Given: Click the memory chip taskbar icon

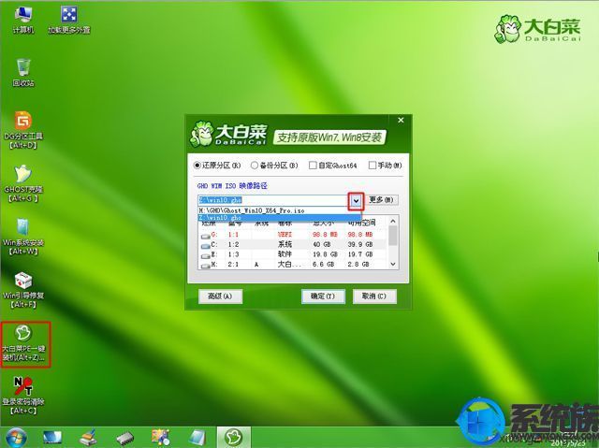Looking at the screenshot, I should coord(124,439).
